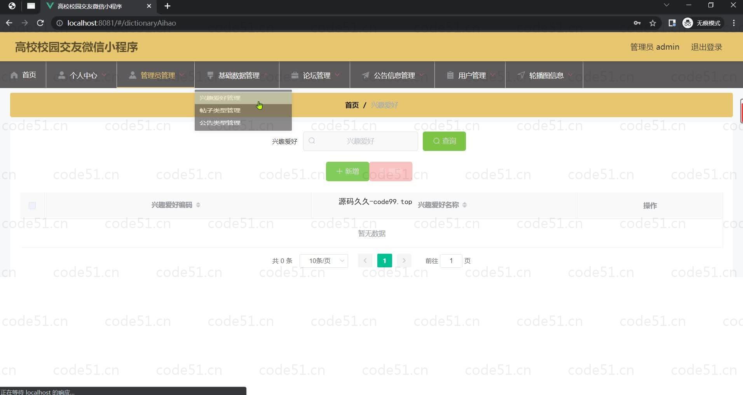Click the green 查询 search button
The width and height of the screenshot is (743, 395).
[444, 141]
